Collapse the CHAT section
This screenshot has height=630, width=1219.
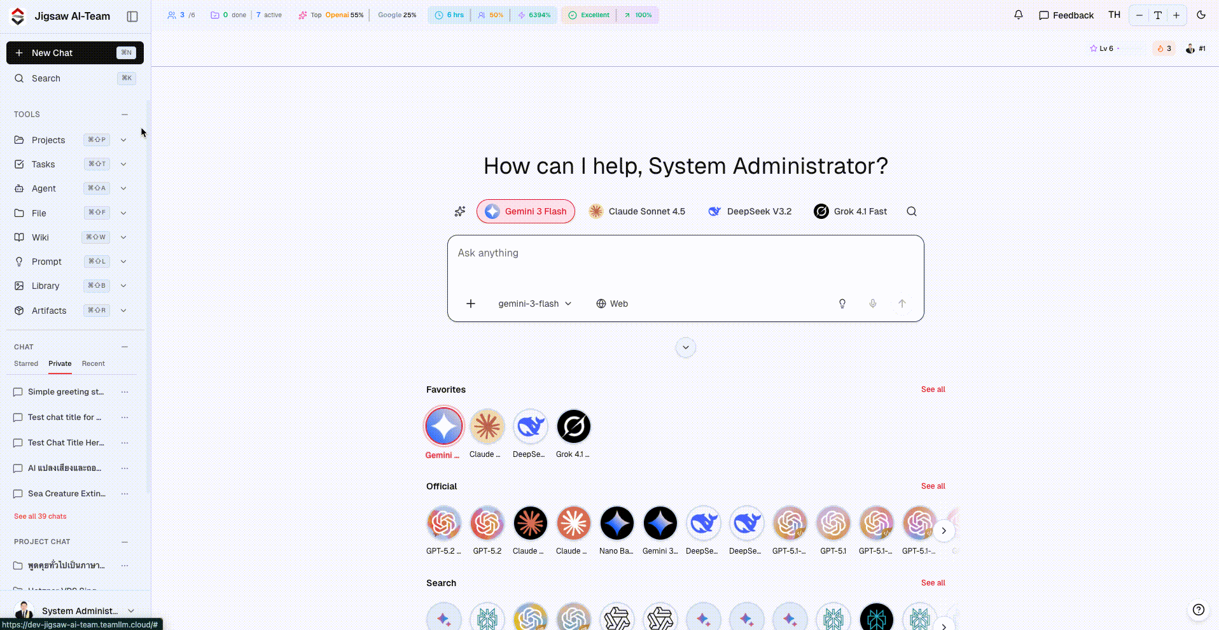(125, 347)
